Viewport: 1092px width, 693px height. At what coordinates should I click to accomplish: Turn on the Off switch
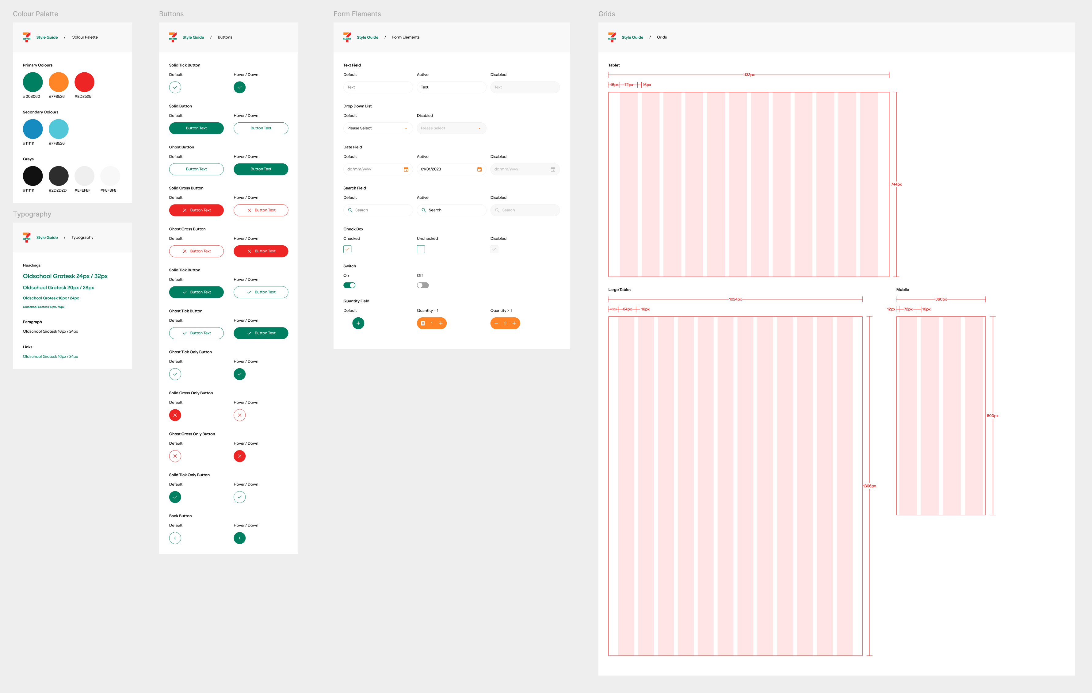423,285
